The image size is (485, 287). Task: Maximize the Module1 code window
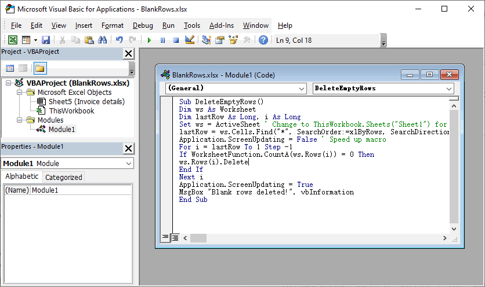[429, 75]
